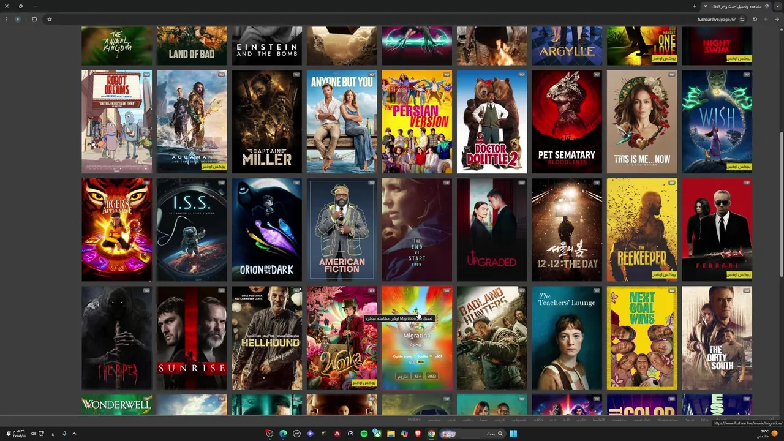Close the current fushaar browser tab

point(706,6)
